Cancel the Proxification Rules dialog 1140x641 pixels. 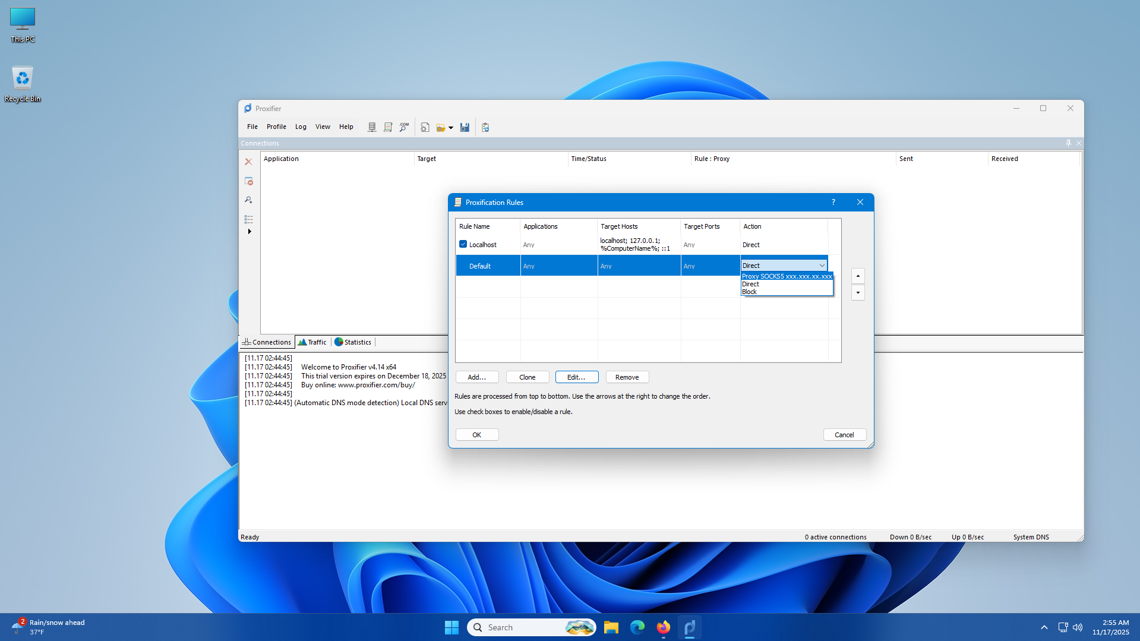coord(845,435)
